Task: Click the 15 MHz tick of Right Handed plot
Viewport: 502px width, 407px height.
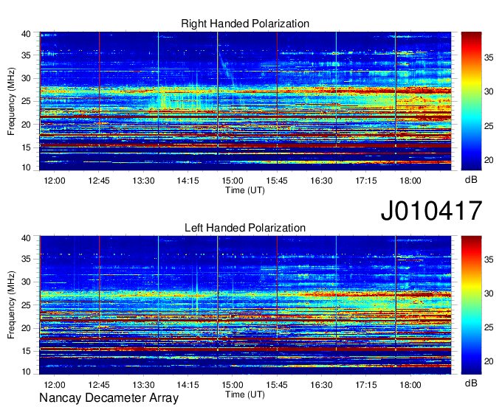Action: 27,147
